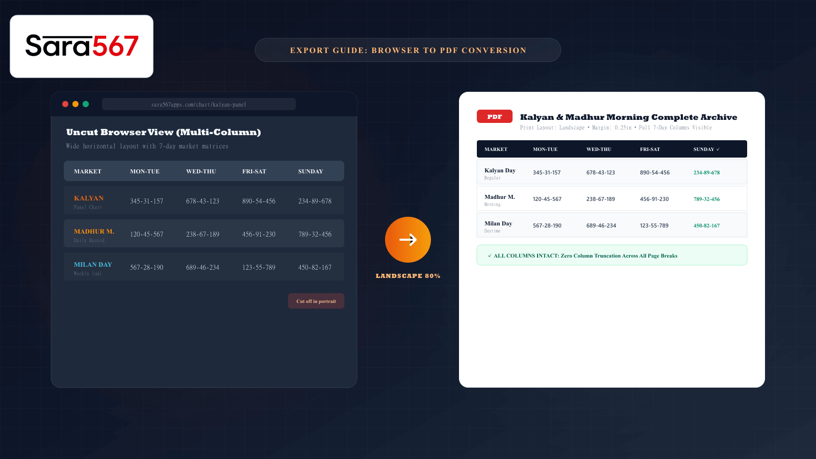Click Kalyan Day row label in PDF
The height and width of the screenshot is (459, 816).
[500, 170]
